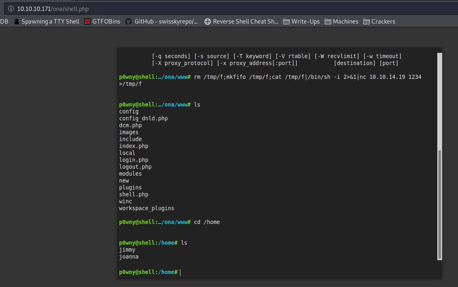Click 'jimmy' in the home listing
458x287 pixels.
tap(127, 250)
